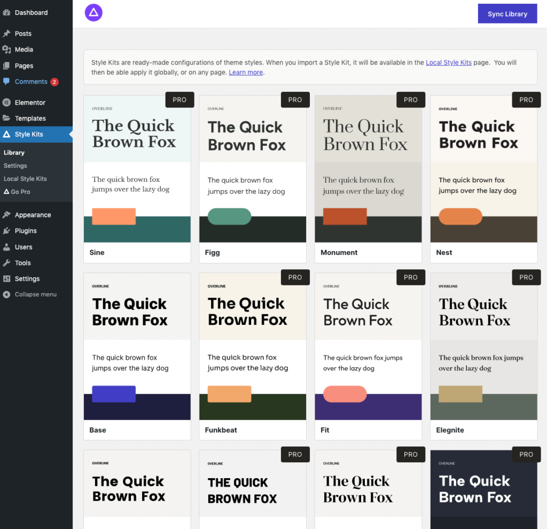Click the Templates folder icon
Viewport: 547px width, 529px height.
click(x=6, y=118)
